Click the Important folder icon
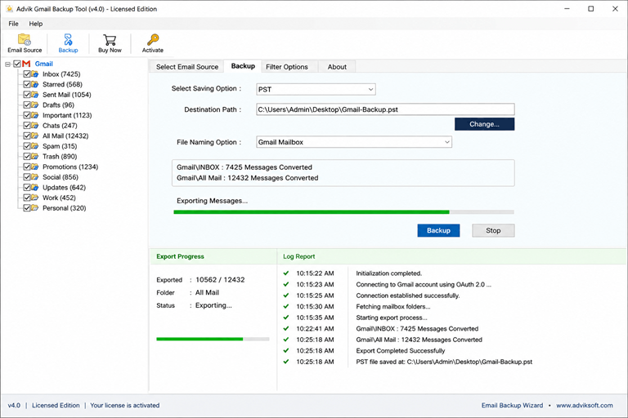This screenshot has height=418, width=628. pyautogui.click(x=35, y=115)
